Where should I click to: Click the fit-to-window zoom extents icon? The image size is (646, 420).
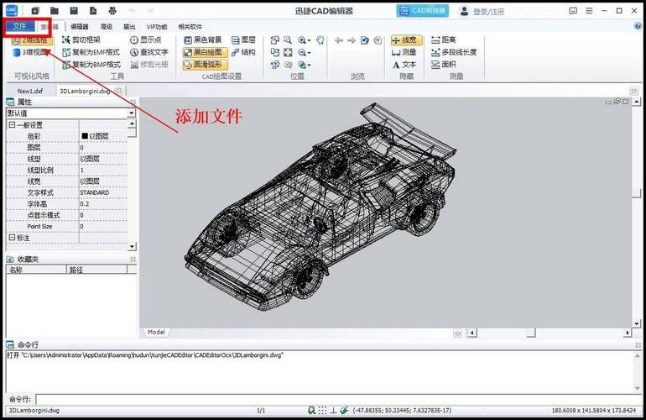[288, 52]
